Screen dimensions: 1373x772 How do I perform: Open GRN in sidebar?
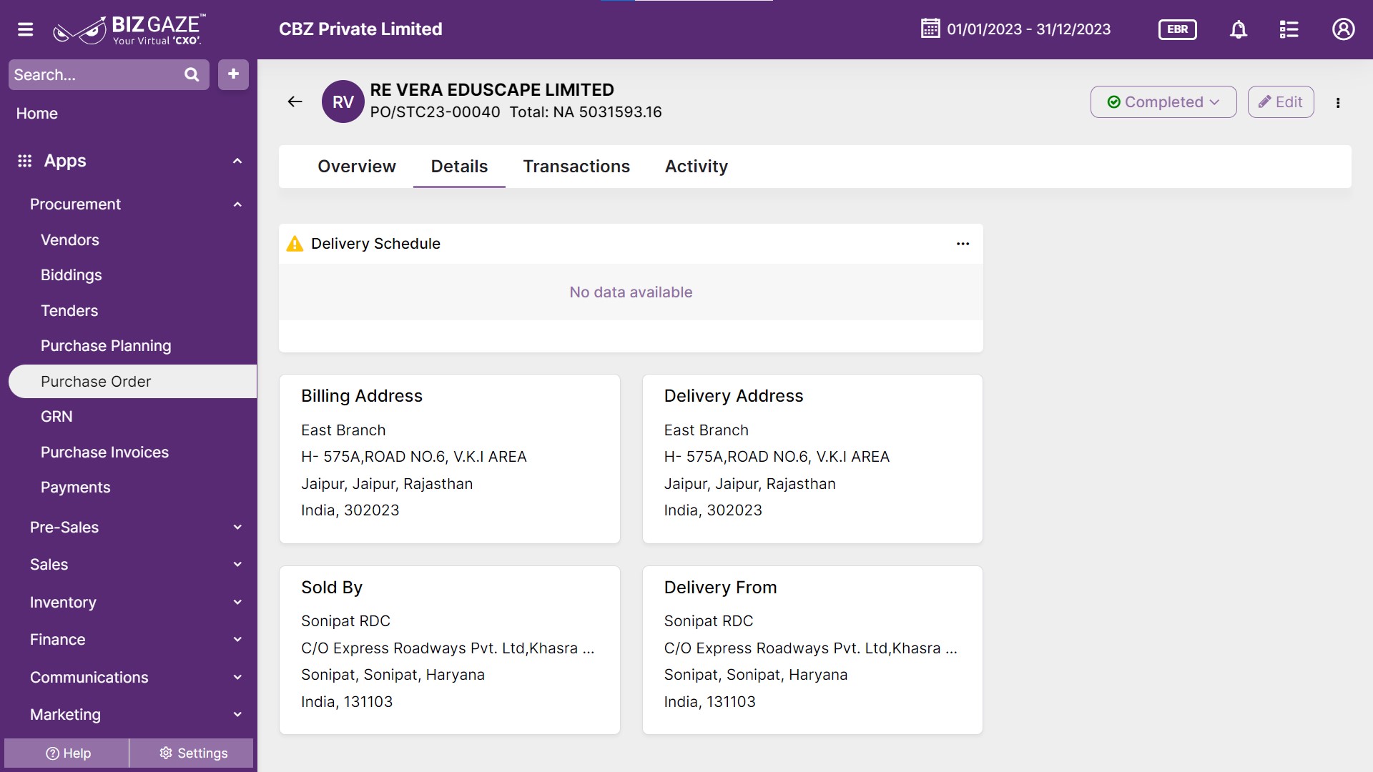pos(56,417)
